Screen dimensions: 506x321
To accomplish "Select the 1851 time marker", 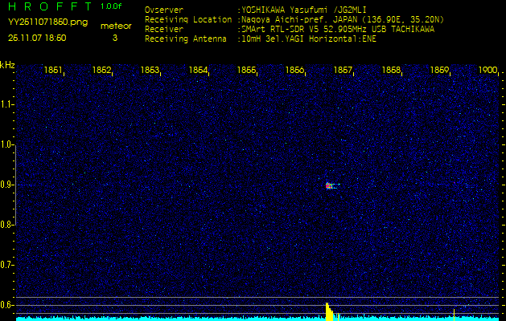I will tap(53, 71).
